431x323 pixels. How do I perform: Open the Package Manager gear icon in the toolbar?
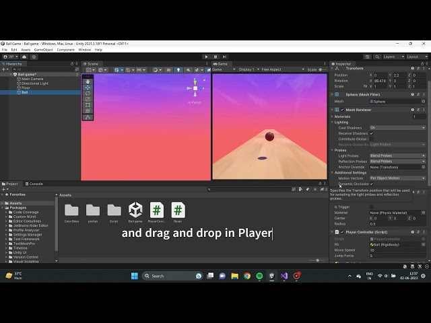(34, 57)
